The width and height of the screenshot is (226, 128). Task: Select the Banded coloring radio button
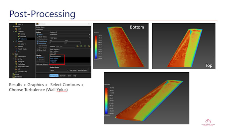coord(38,57)
